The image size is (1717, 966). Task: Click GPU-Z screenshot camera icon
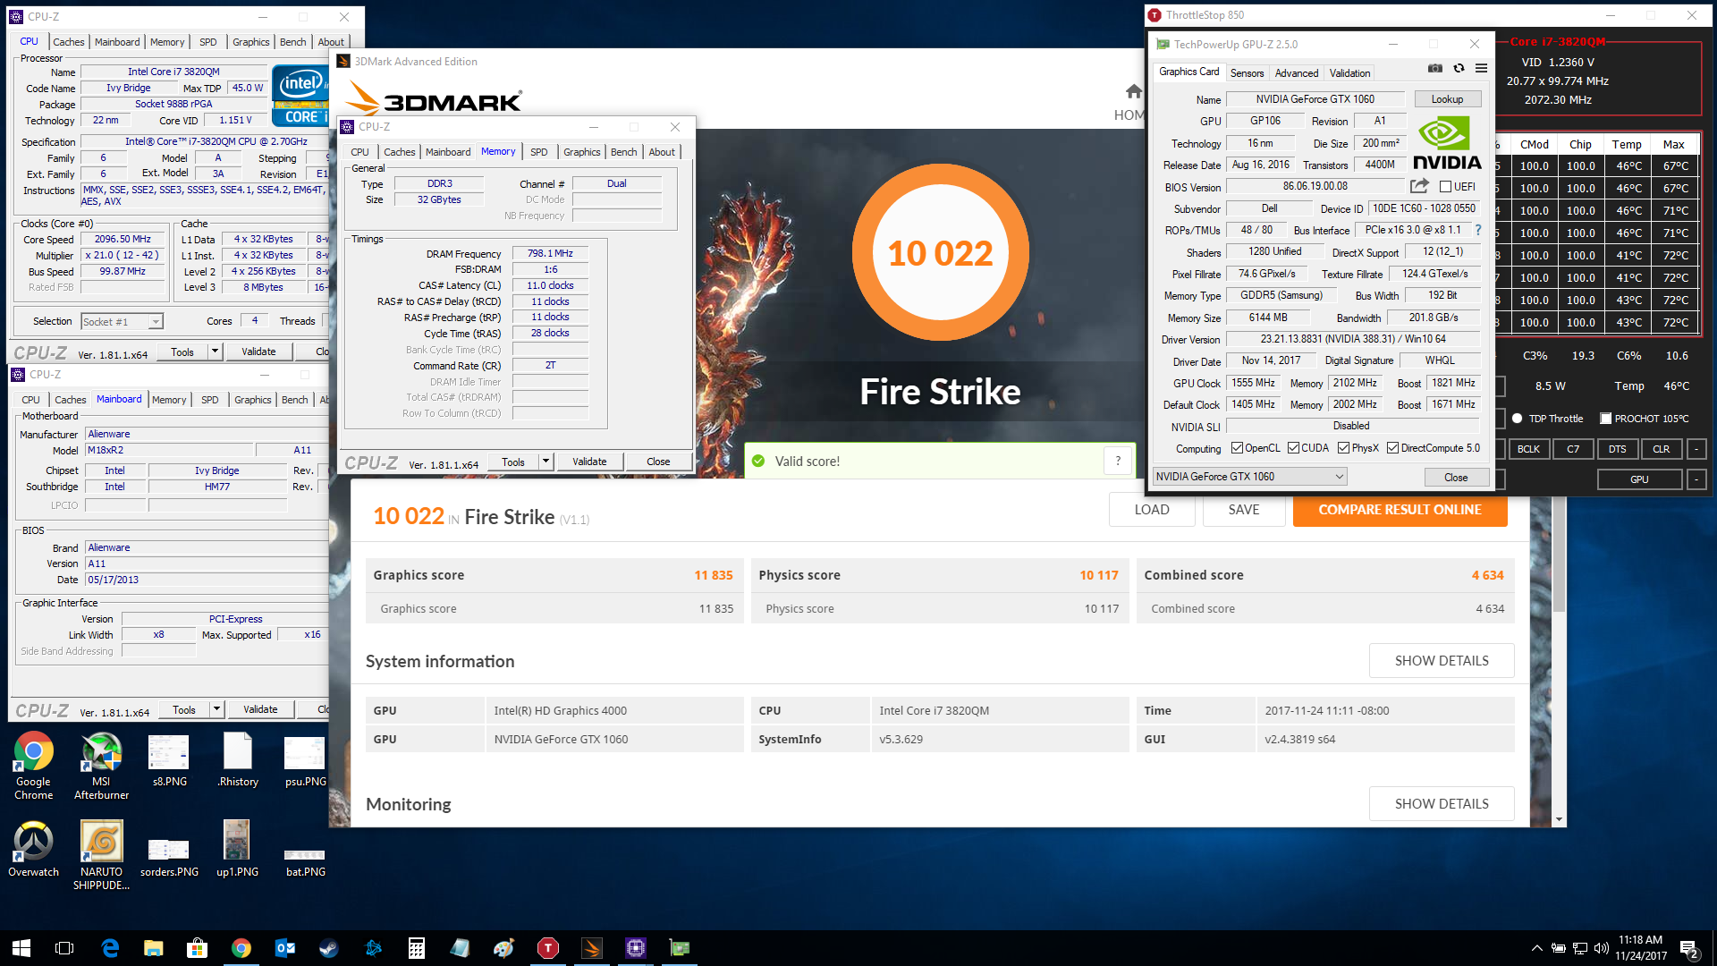[x=1434, y=69]
